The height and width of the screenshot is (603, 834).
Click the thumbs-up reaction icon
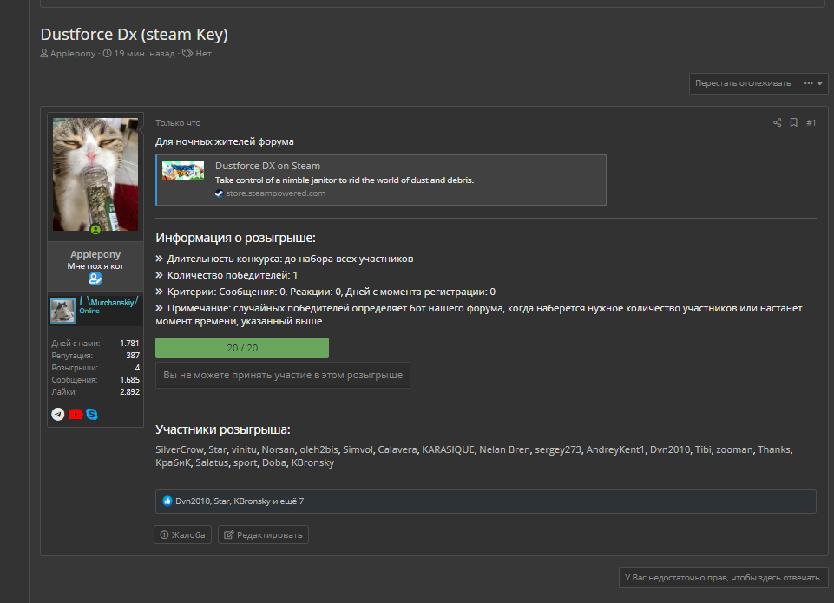[167, 501]
